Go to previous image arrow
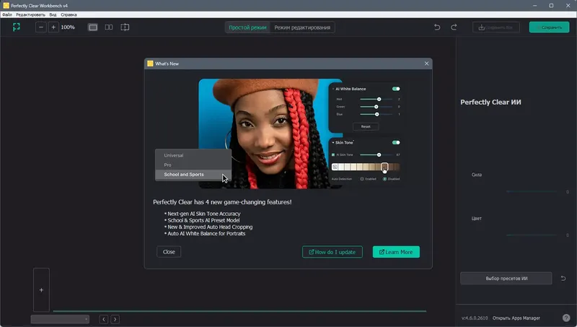The height and width of the screenshot is (327, 577). tap(104, 319)
